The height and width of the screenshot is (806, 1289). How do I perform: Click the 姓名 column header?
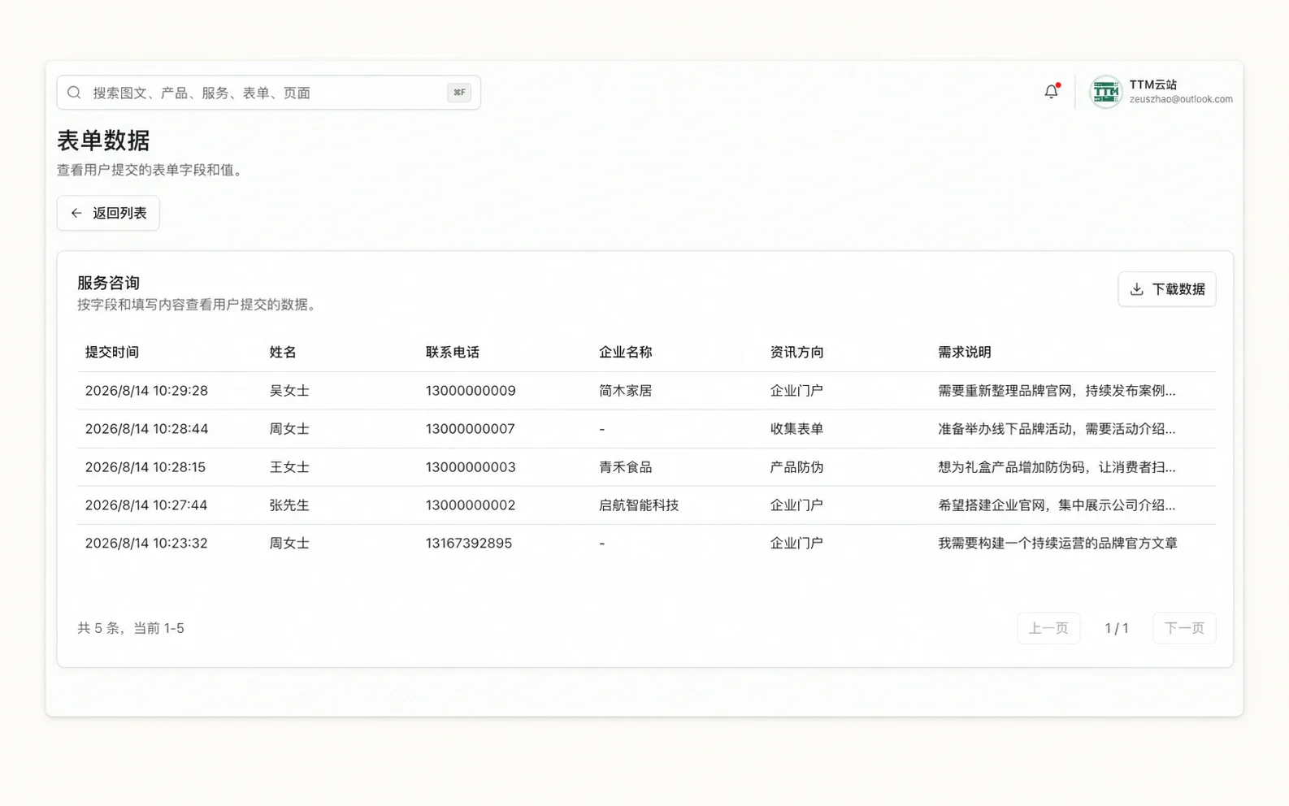tap(283, 352)
